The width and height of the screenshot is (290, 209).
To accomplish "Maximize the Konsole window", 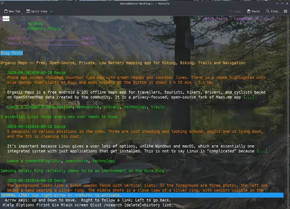I will pyautogui.click(x=282, y=3).
